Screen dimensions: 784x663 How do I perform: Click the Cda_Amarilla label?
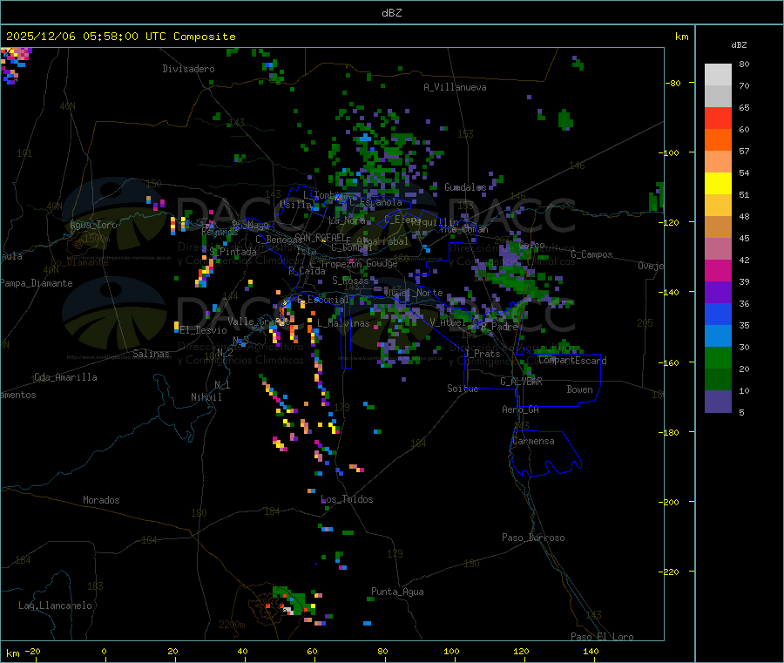(x=65, y=377)
